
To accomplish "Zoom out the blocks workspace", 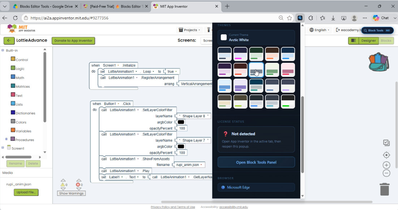I will click(386, 173).
